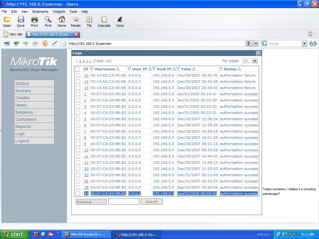Expand the Google search engine dropdown
This screenshot has width=319, height=239.
click(304, 44)
